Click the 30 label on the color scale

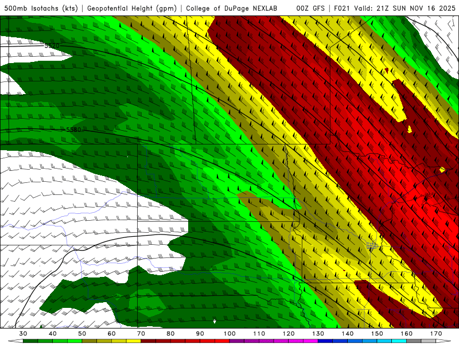[23, 334]
